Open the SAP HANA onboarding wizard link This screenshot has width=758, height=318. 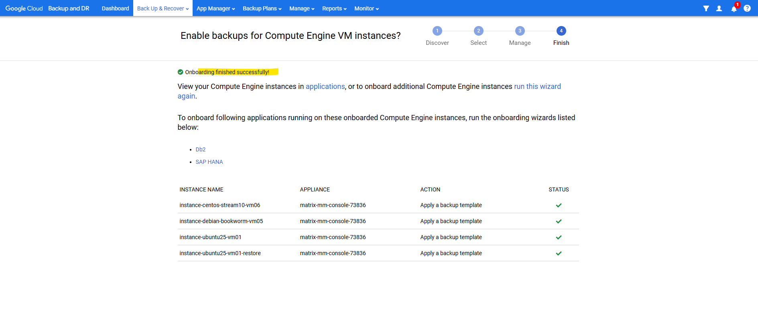point(209,162)
